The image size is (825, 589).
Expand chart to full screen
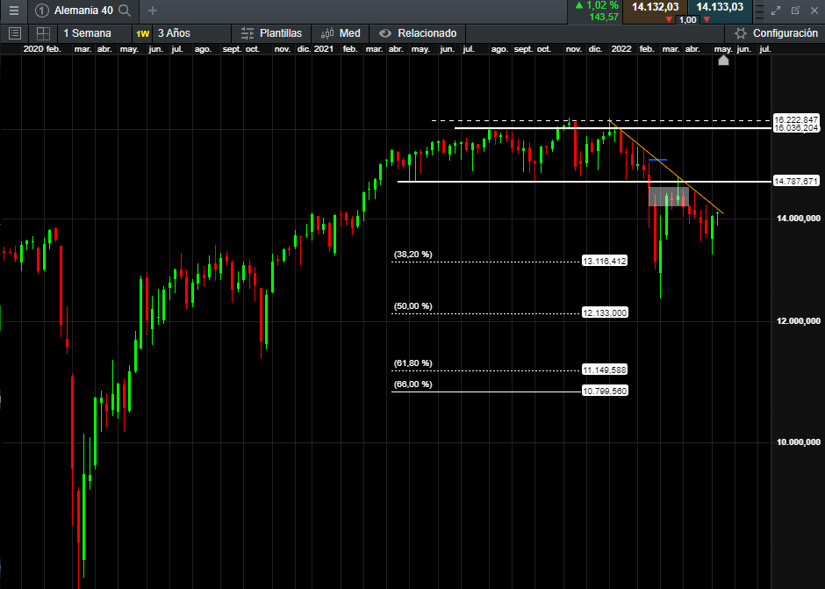776,11
